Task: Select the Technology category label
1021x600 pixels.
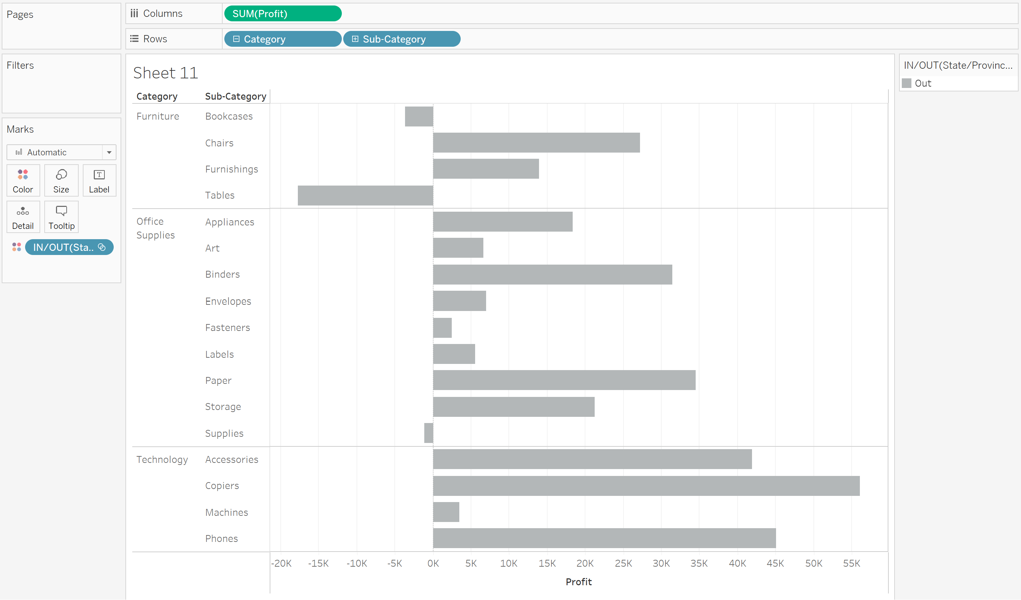Action: coord(162,460)
